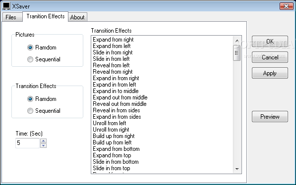Select "Reveal in from sides" effect
This screenshot has width=296, height=185.
coord(117,110)
